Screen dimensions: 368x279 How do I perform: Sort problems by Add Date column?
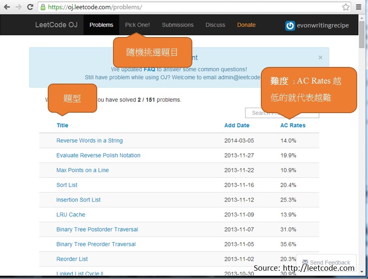click(x=237, y=125)
